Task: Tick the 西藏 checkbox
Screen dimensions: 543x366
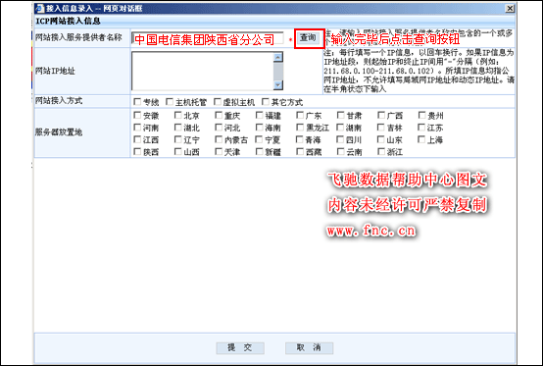Action: tap(300, 151)
